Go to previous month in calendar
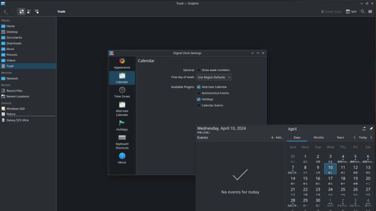The image size is (376, 211). pyautogui.click(x=354, y=138)
